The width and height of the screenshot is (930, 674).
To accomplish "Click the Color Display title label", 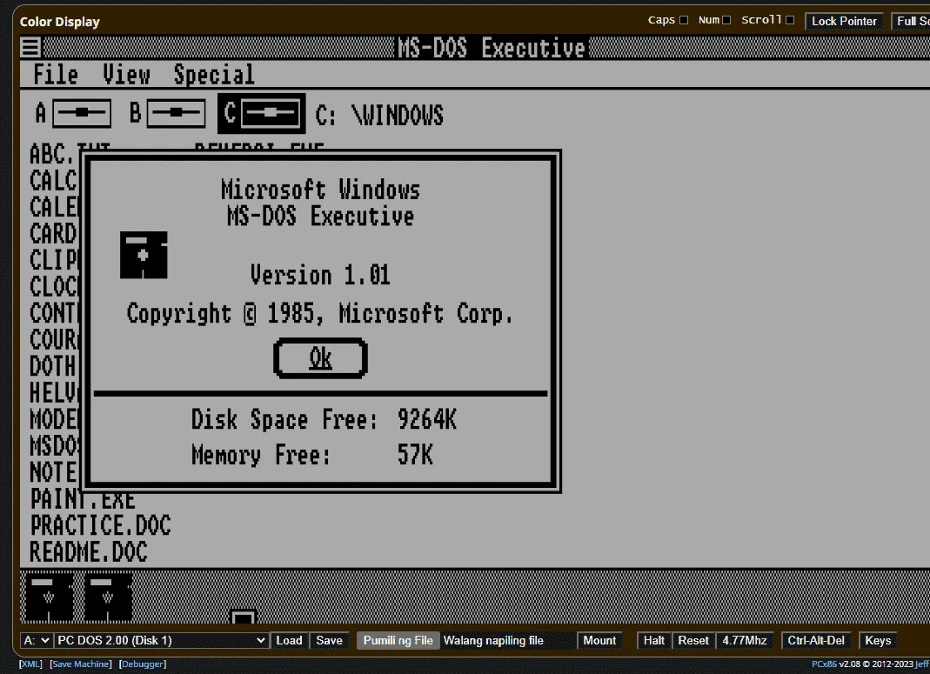I will click(59, 22).
